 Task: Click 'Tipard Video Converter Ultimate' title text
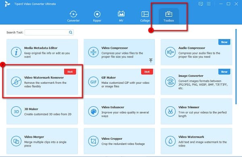click(35, 4)
